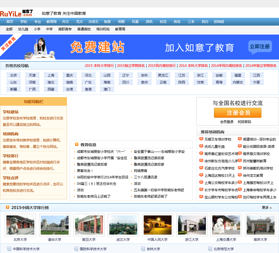Image resolution: width=279 pixels, height=253 pixels.
Task: Click orange arrow icon beside 教育信息
Action: pos(77,144)
